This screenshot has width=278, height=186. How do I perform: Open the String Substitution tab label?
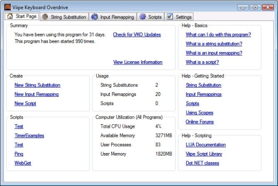click(68, 17)
